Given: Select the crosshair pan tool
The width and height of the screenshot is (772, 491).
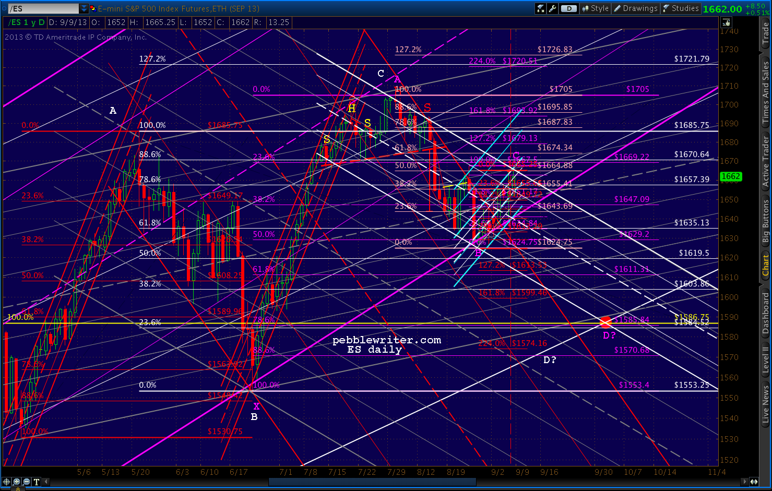Looking at the screenshot, I should (x=6, y=482).
